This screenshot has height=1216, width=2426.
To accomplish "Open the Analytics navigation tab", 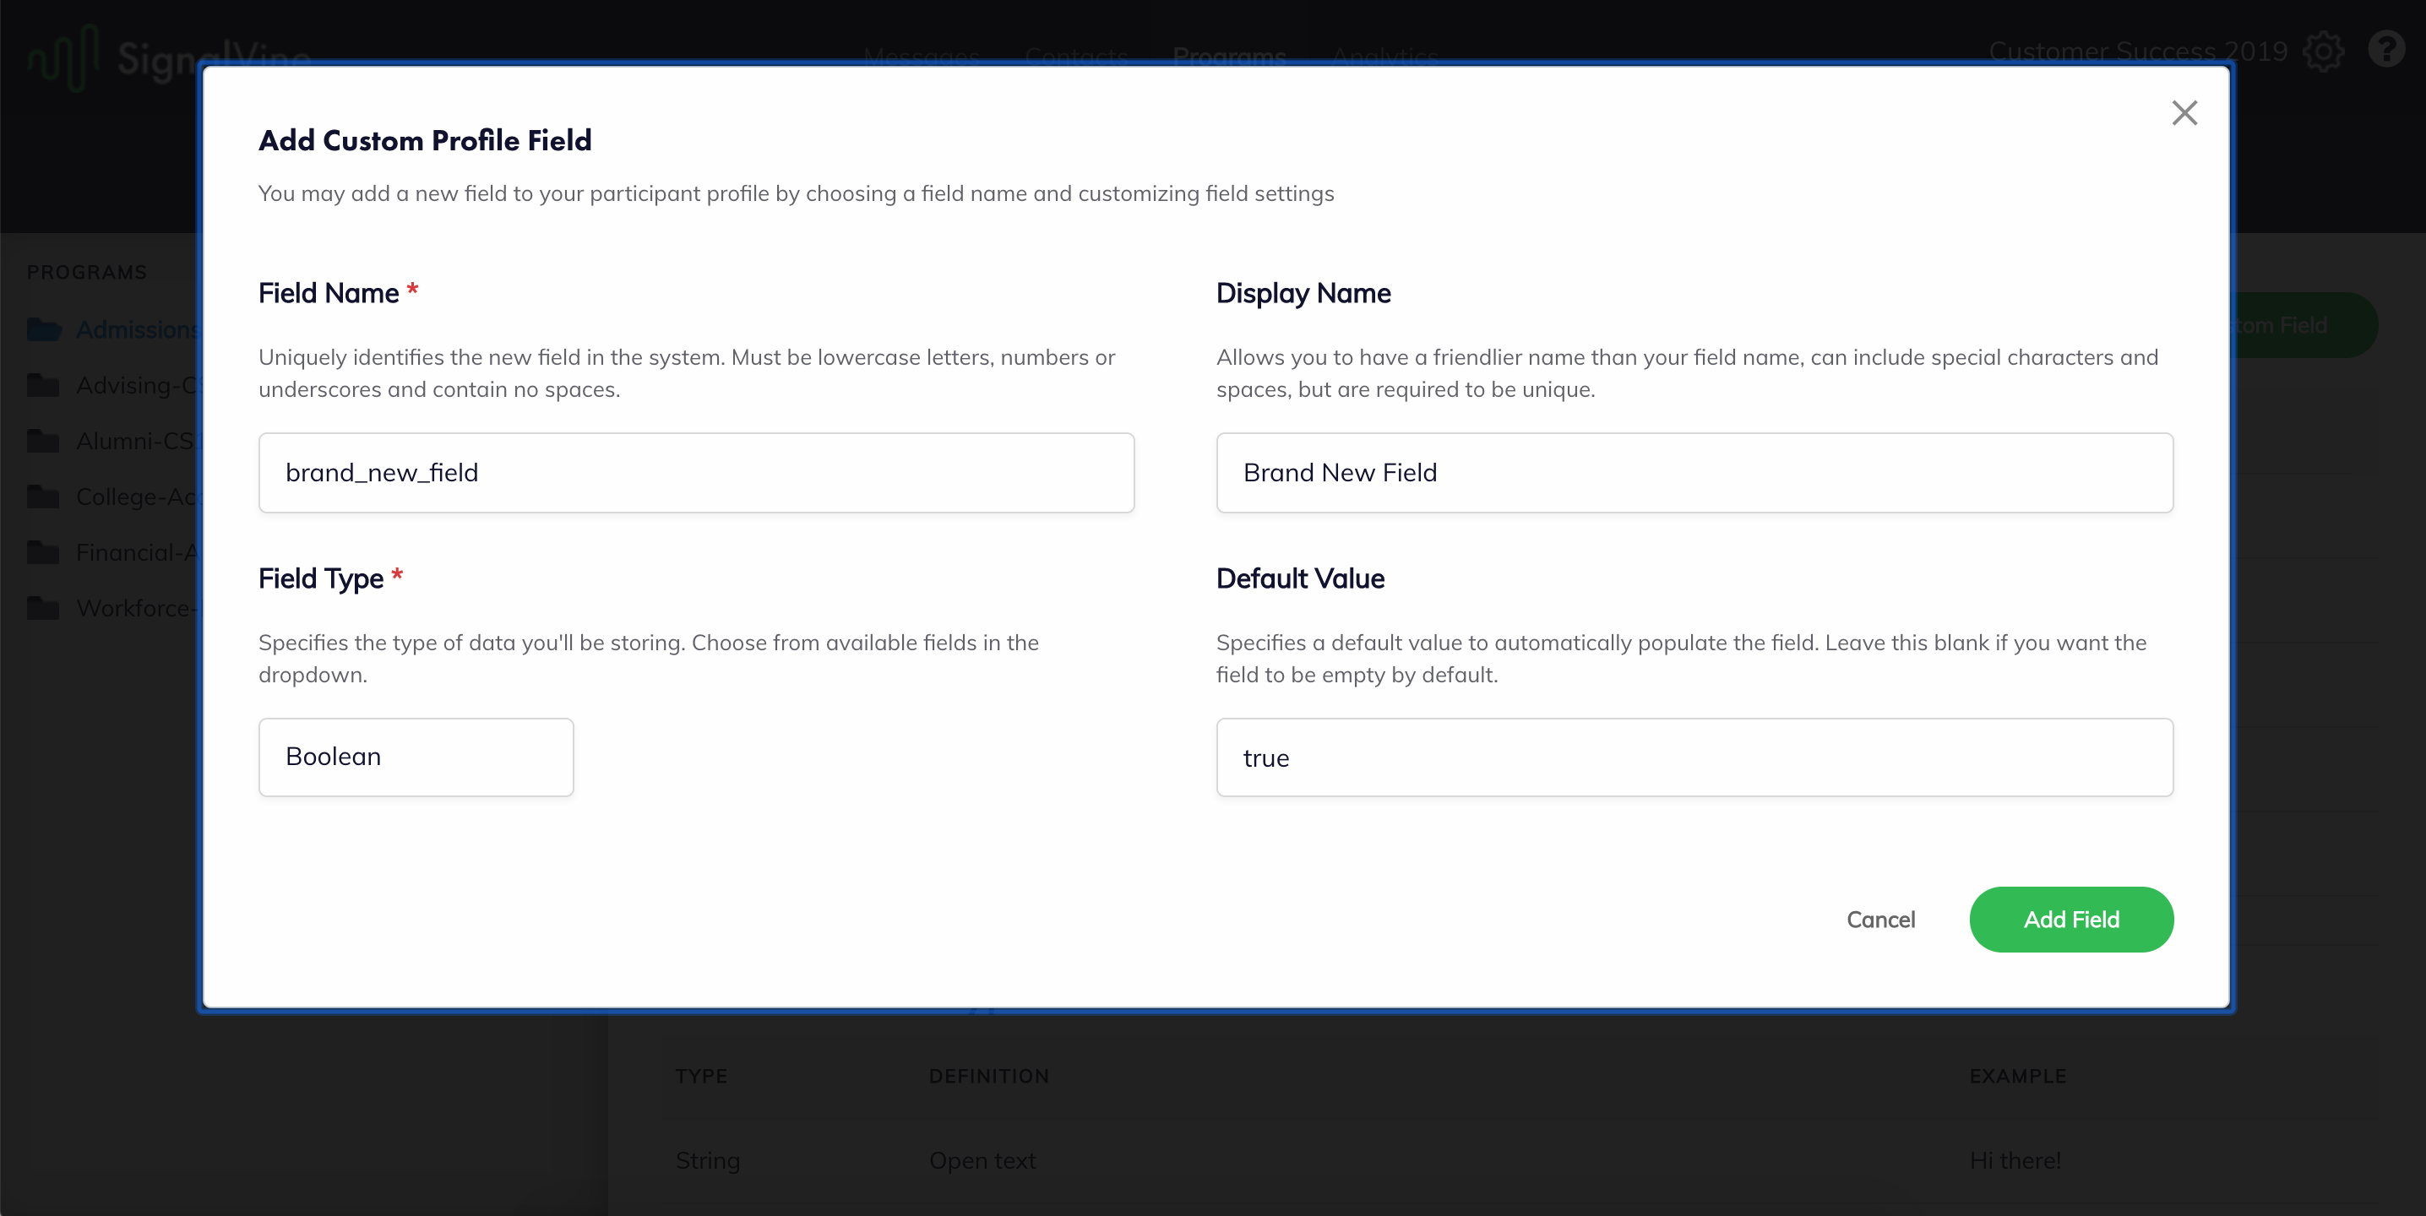I will [1384, 57].
